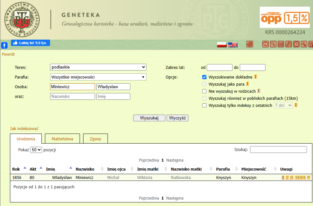Open the 7 dni dropdown
The width and height of the screenshot is (313, 206).
coord(283,105)
